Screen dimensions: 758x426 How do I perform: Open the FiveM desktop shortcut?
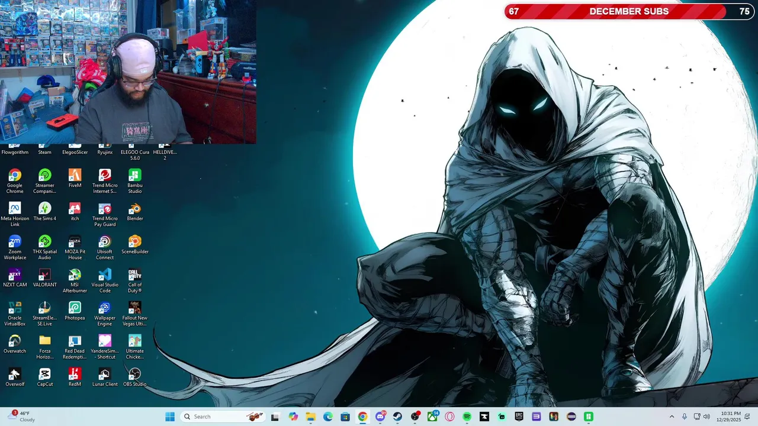pos(75,178)
